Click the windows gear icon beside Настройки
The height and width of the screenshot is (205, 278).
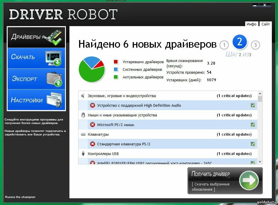(54, 100)
